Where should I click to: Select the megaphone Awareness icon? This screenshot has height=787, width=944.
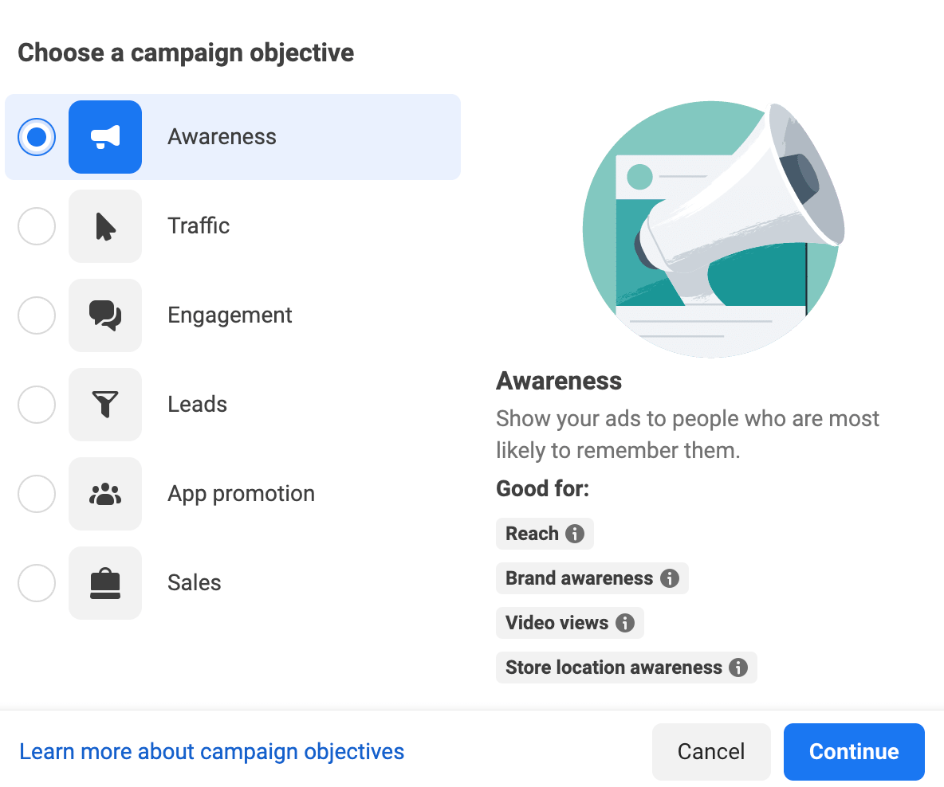point(105,137)
